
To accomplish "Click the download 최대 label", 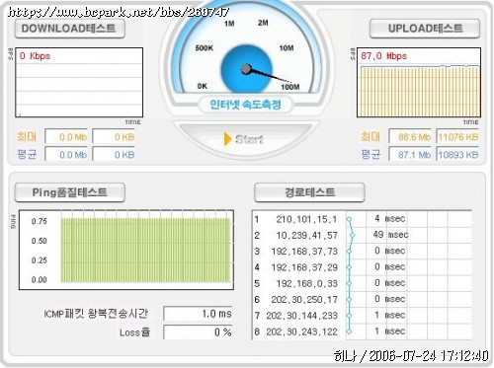I will (27, 137).
